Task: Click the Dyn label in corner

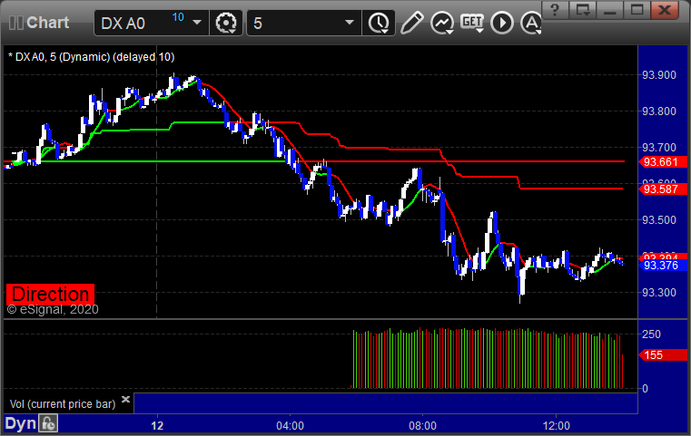Action: [x=20, y=423]
